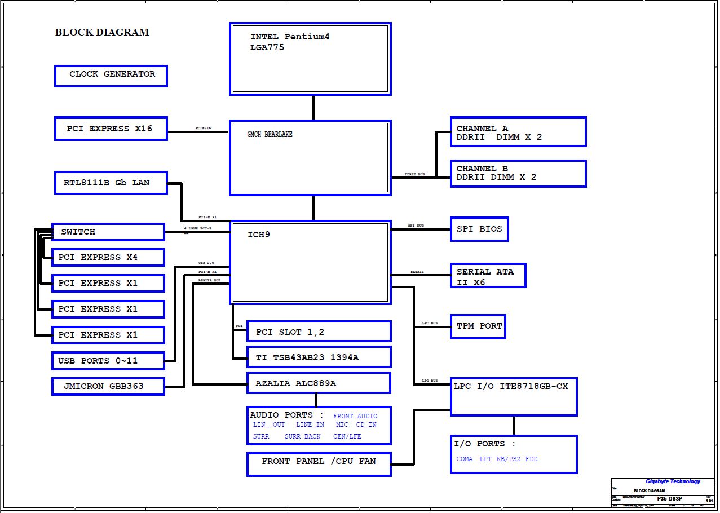This screenshot has width=720, height=513.
Task: Select the FRONT AUDIO label
Action: pyautogui.click(x=355, y=416)
